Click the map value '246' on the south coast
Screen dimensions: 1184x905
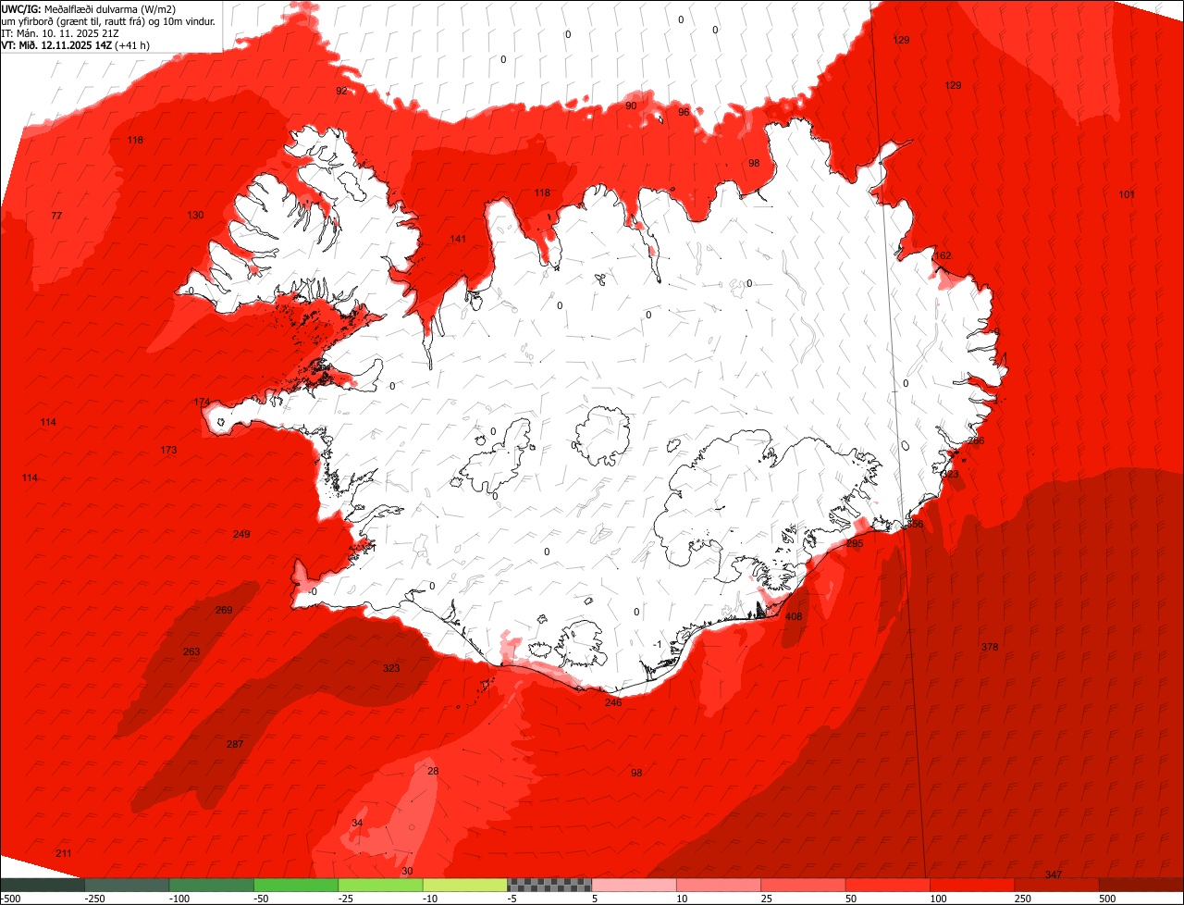point(613,702)
